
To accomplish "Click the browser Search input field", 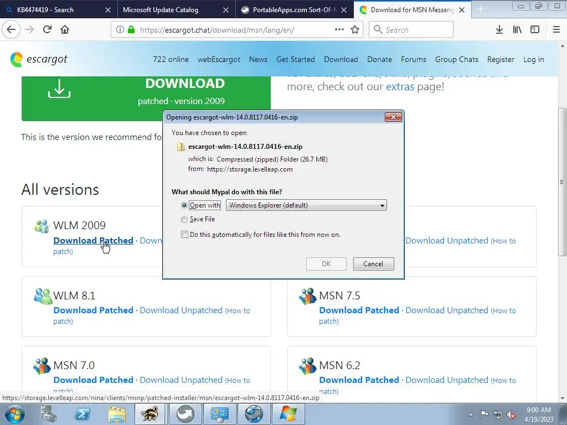I will pos(411,30).
